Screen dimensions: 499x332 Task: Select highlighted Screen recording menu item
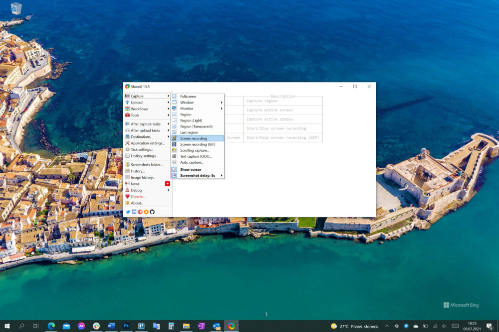click(x=198, y=138)
